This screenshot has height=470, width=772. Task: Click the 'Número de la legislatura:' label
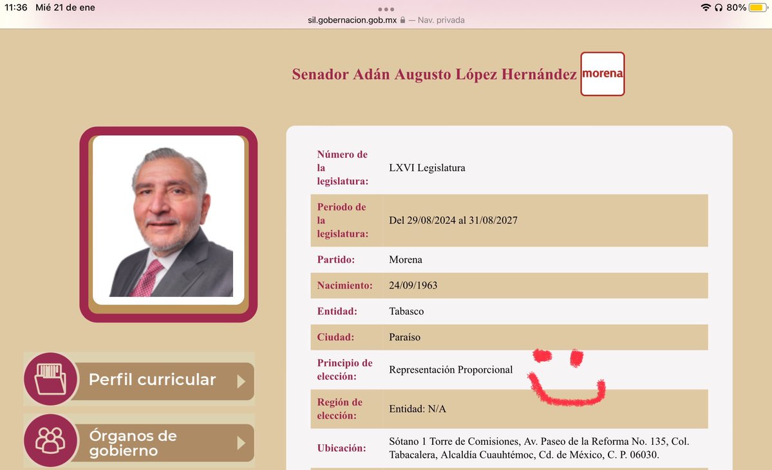(x=342, y=168)
